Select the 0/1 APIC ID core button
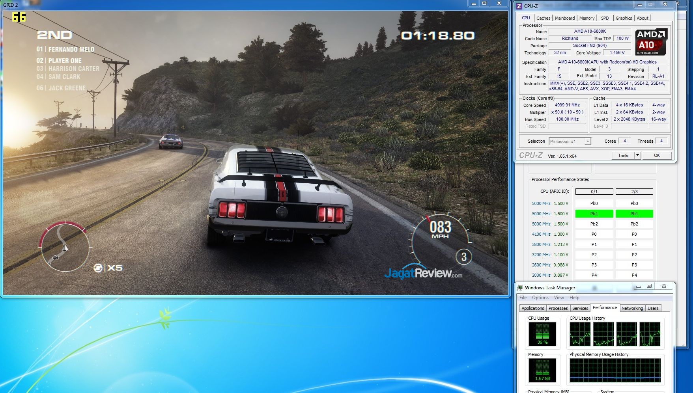Screen dimensions: 693x393 click(x=594, y=192)
